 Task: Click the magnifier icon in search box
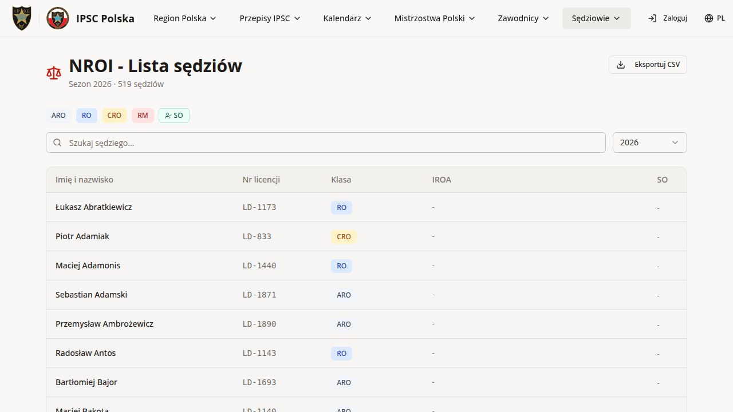(x=57, y=142)
